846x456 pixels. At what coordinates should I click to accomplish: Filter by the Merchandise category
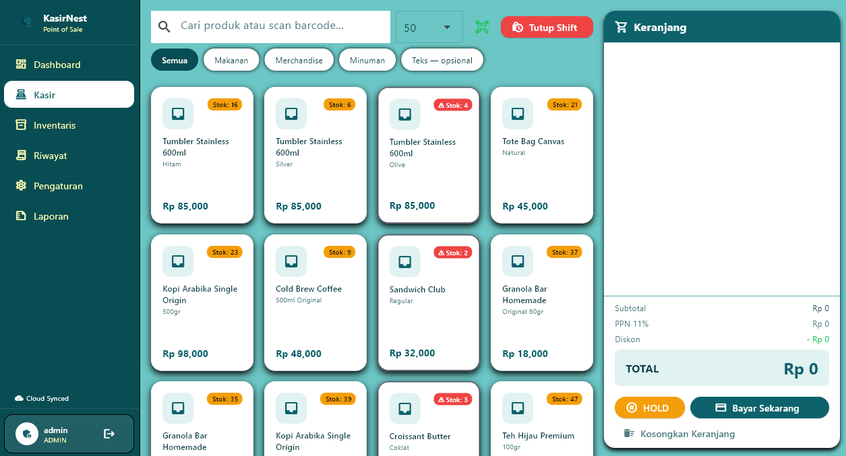(x=299, y=60)
